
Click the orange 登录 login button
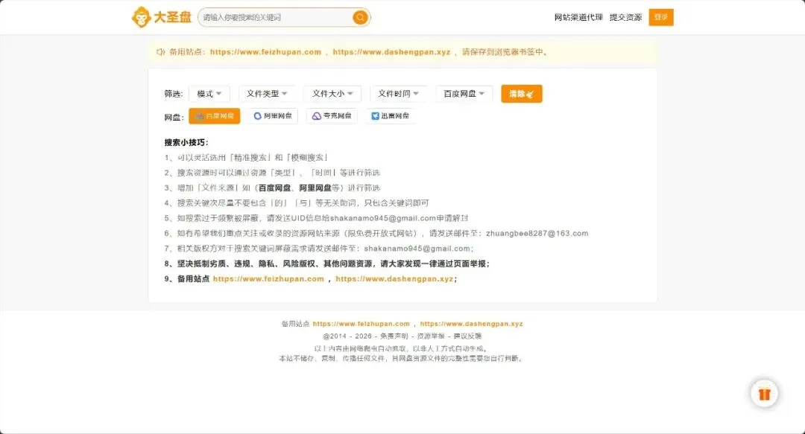pos(660,17)
